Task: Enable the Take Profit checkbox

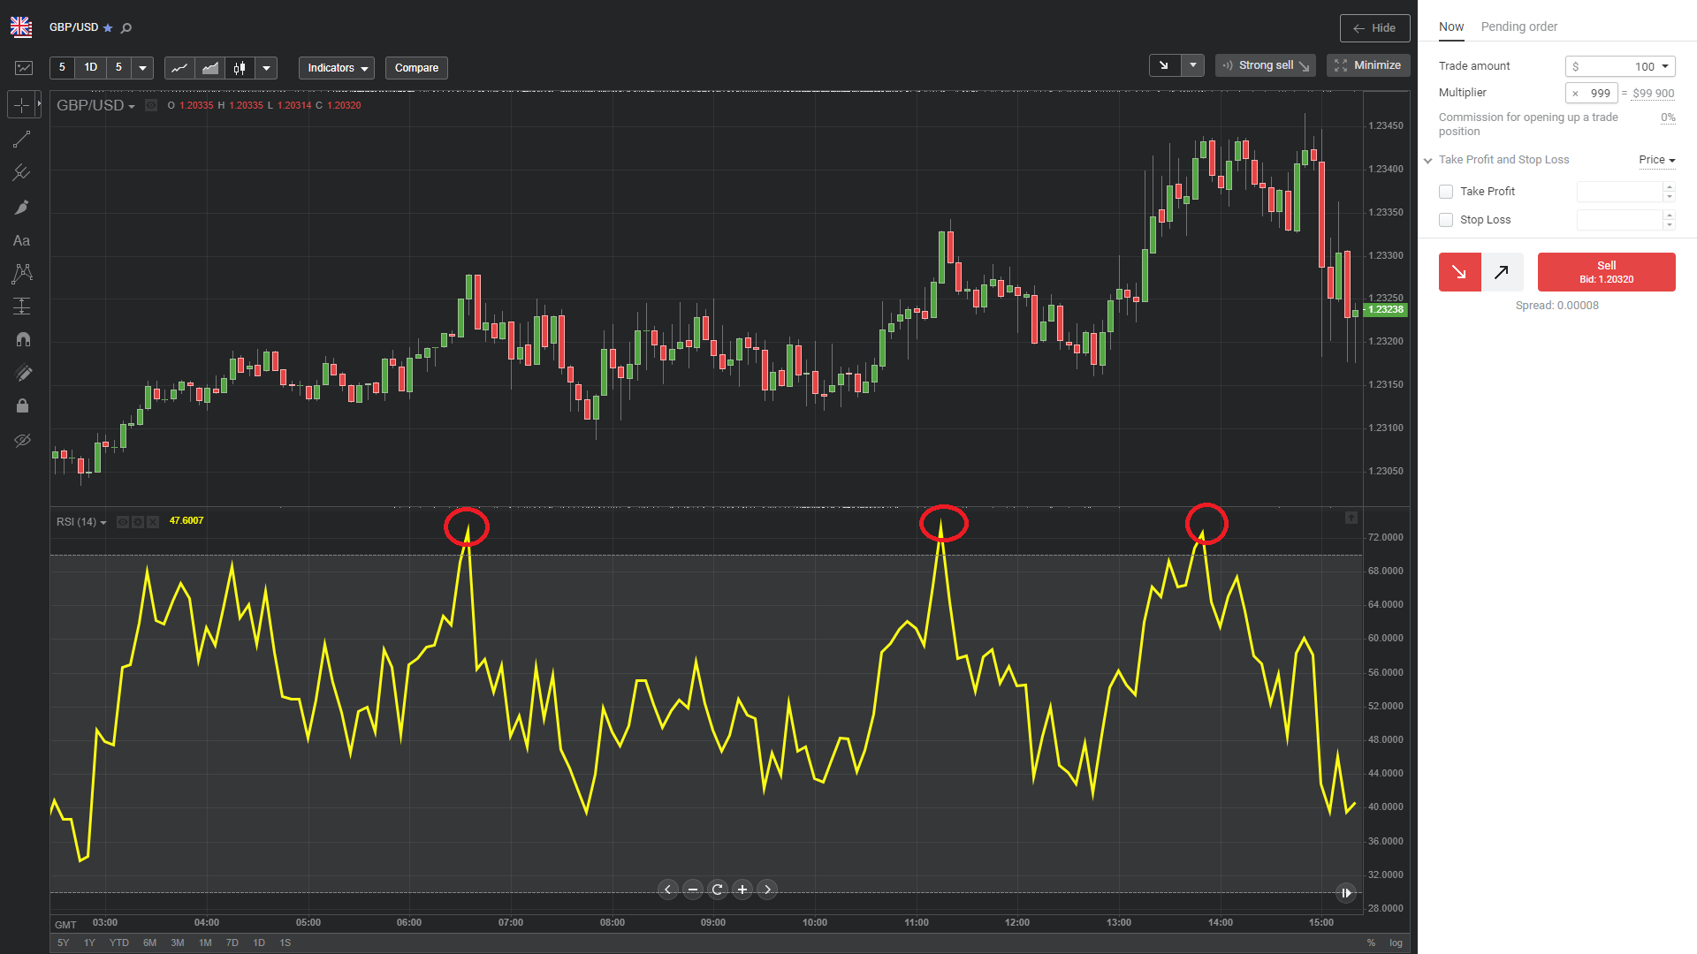Action: [1446, 192]
